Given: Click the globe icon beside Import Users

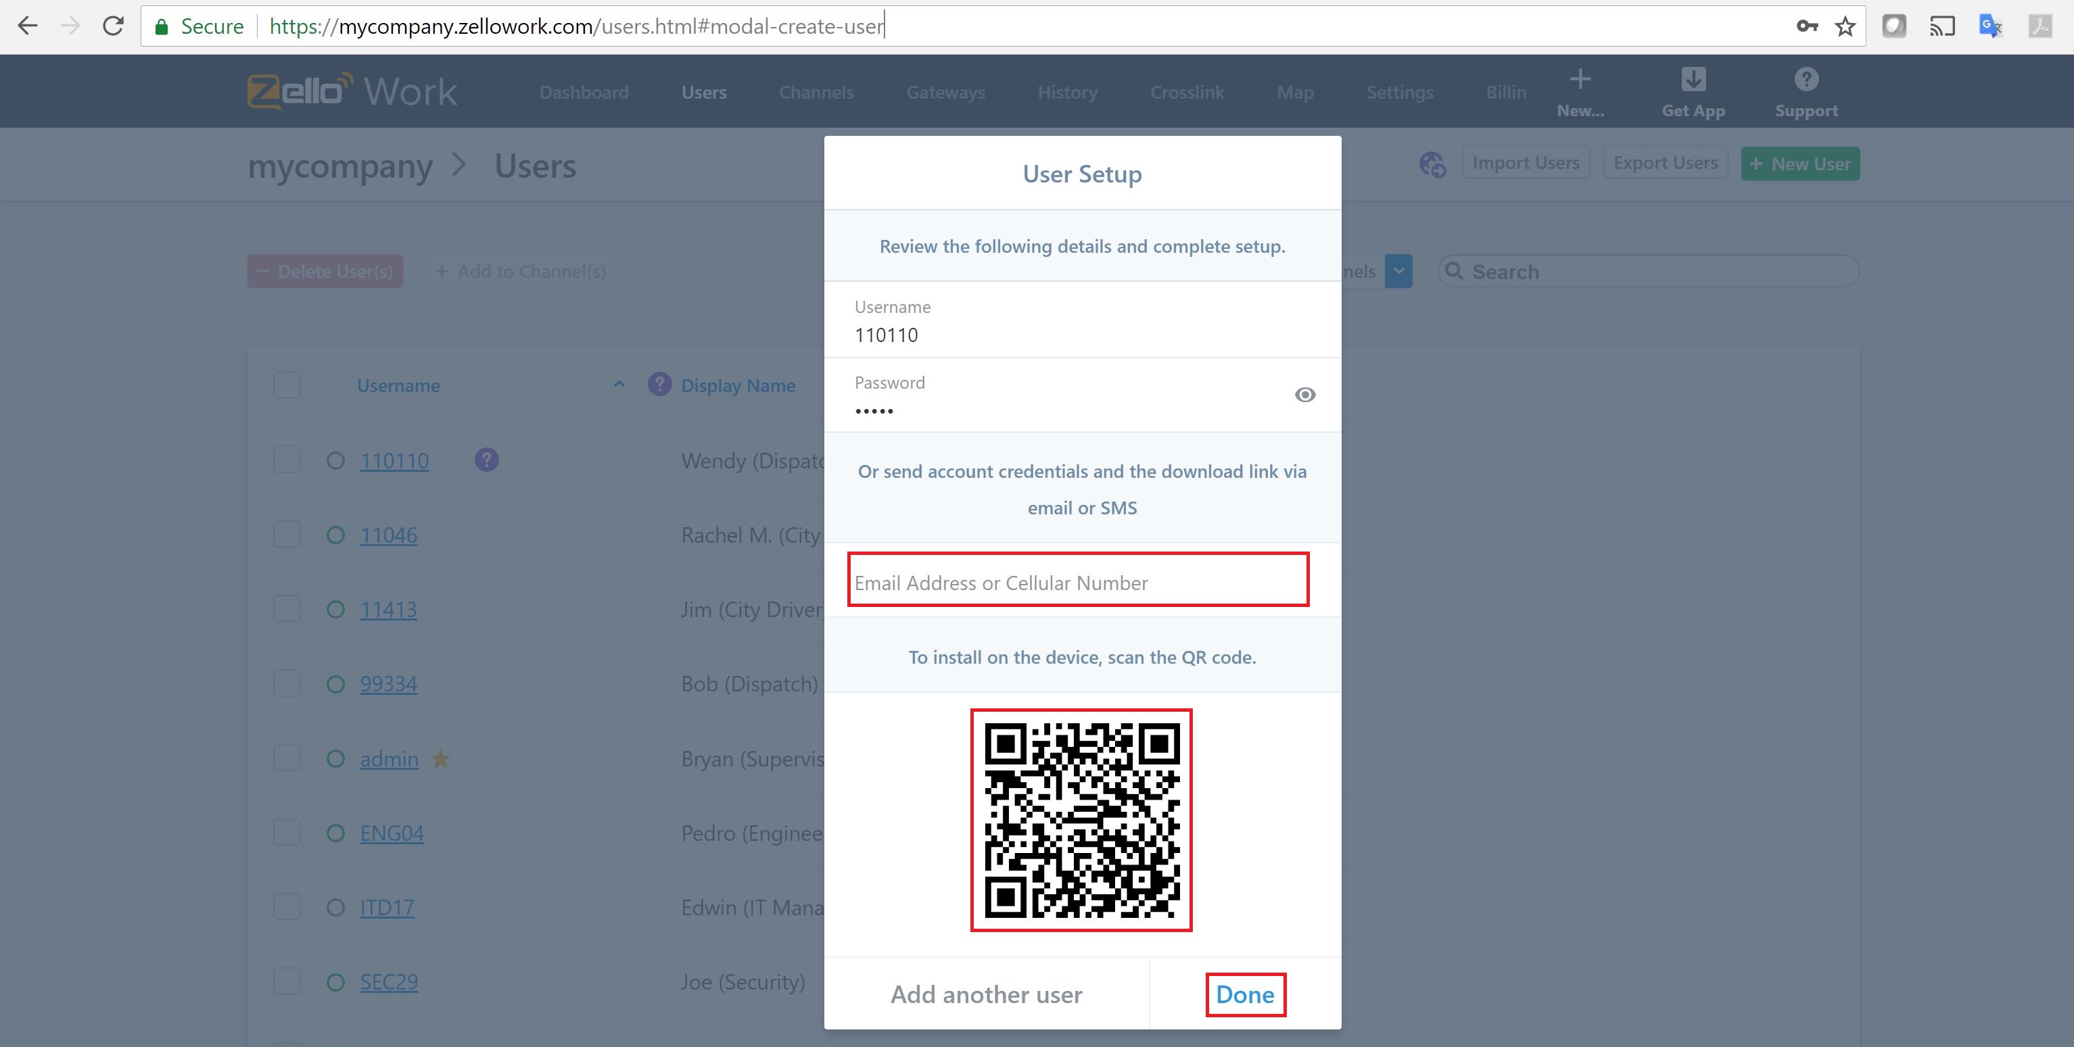Looking at the screenshot, I should tap(1432, 164).
